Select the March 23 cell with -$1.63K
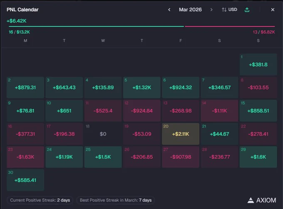The height and width of the screenshot is (209, 283). [x=25, y=157]
